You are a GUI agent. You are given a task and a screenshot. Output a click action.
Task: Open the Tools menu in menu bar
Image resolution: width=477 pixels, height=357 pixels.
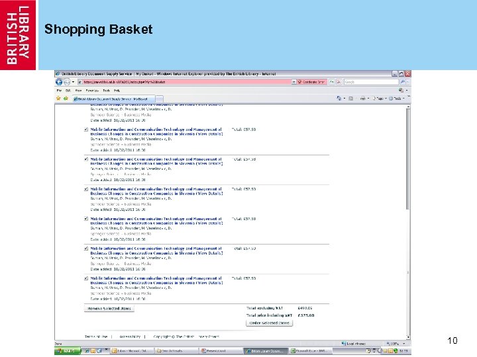106,91
